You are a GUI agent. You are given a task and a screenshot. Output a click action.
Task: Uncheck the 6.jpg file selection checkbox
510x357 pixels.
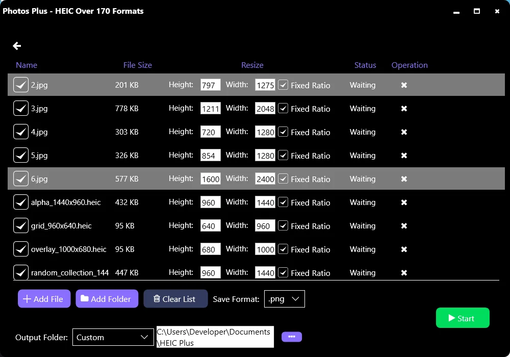21,178
